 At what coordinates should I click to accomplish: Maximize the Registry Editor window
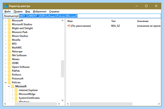pos(146,6)
